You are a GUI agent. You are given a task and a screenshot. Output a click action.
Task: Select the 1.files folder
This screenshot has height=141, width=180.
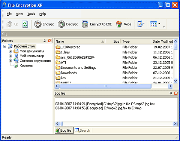tap(65, 52)
